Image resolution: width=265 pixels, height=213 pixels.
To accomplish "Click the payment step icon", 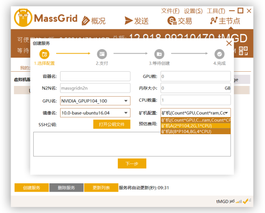I will (102, 54).
